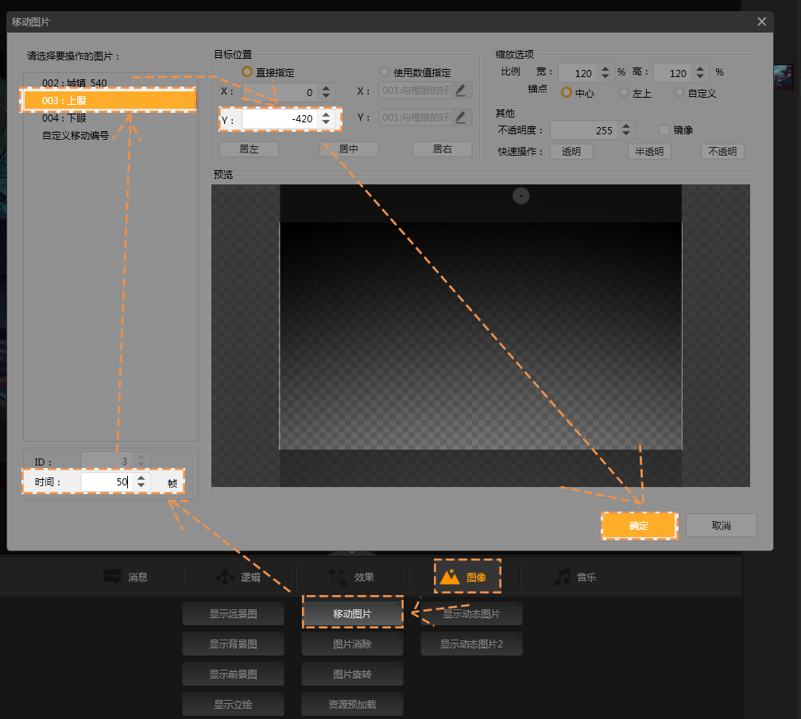801x719 pixels.
Task: Decrease the 不透明度 opacity stepper value
Action: [x=626, y=134]
